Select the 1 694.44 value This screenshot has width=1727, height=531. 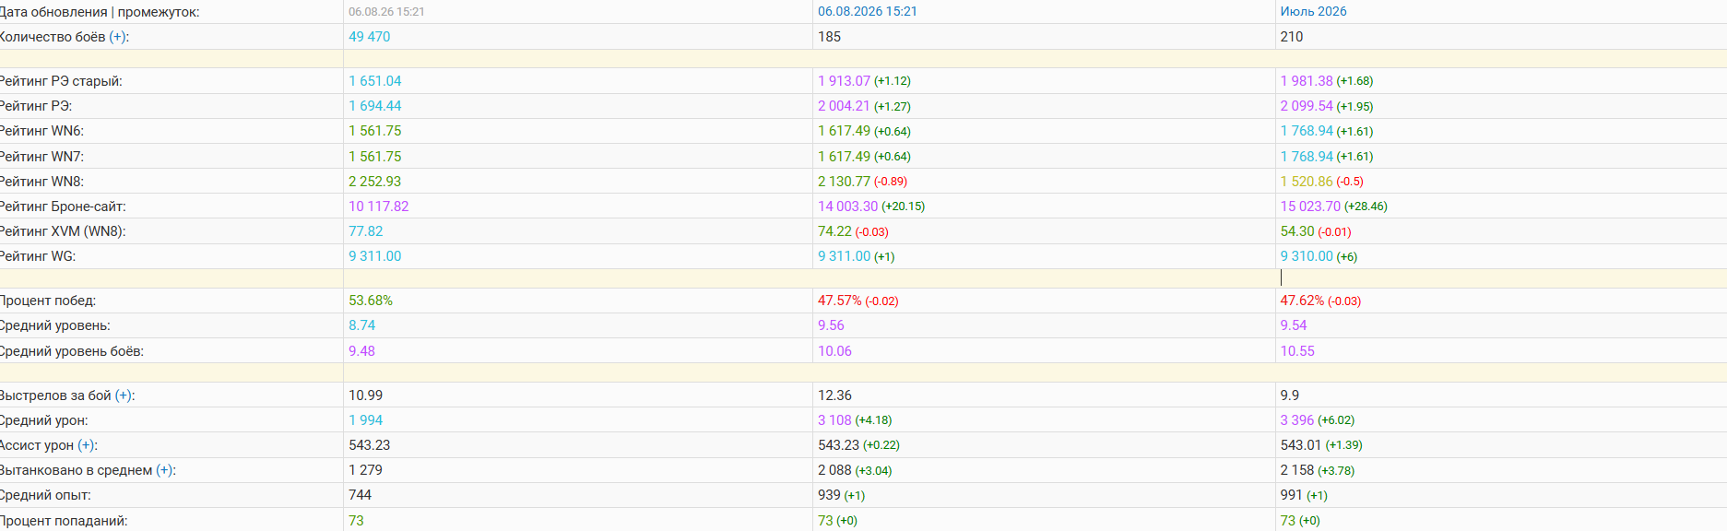[374, 106]
